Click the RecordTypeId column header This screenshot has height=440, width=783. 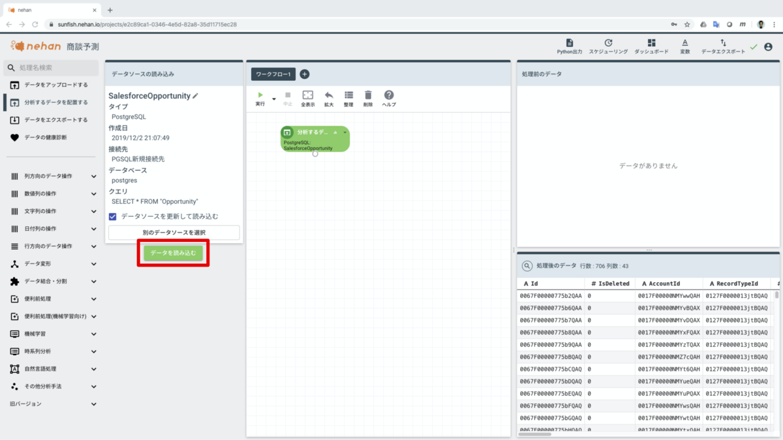(x=736, y=284)
